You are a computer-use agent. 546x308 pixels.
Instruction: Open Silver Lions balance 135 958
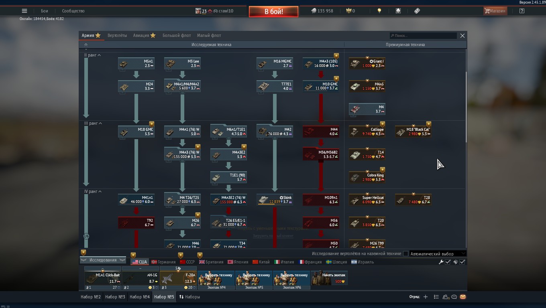click(x=322, y=11)
